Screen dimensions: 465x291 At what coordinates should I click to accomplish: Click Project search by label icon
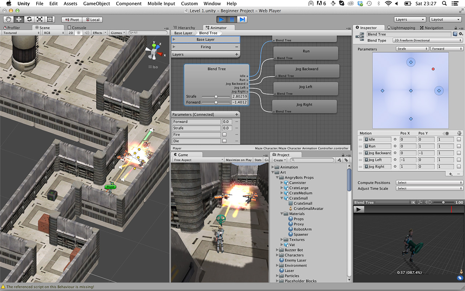(x=347, y=160)
